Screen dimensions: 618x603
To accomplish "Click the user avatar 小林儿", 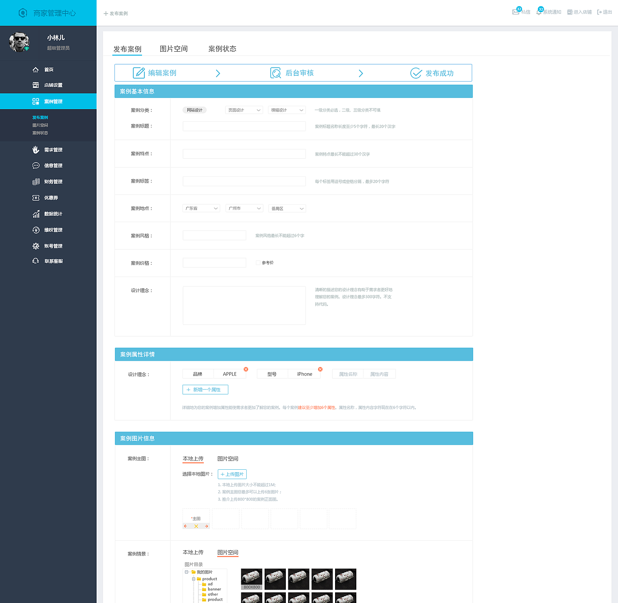I will coord(19,42).
